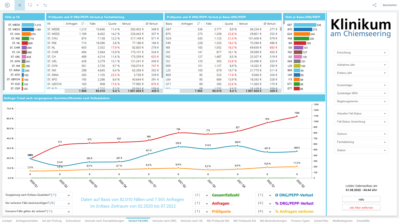Open the Begehungstermin filter dropdown

pyautogui.click(x=361, y=101)
